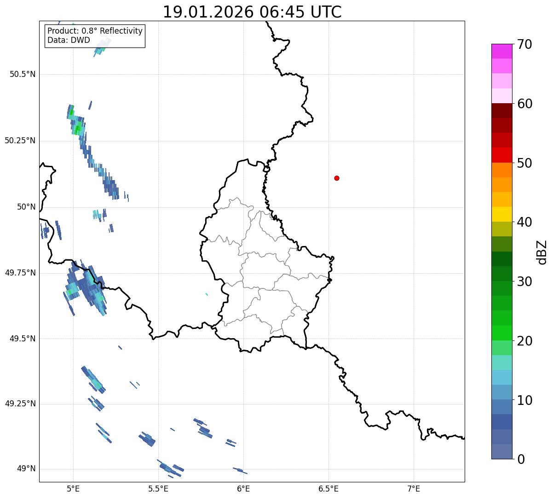553x498 pixels.
Task: Click the title "19.01.2026 06:45 UTC"
Action: click(x=252, y=12)
